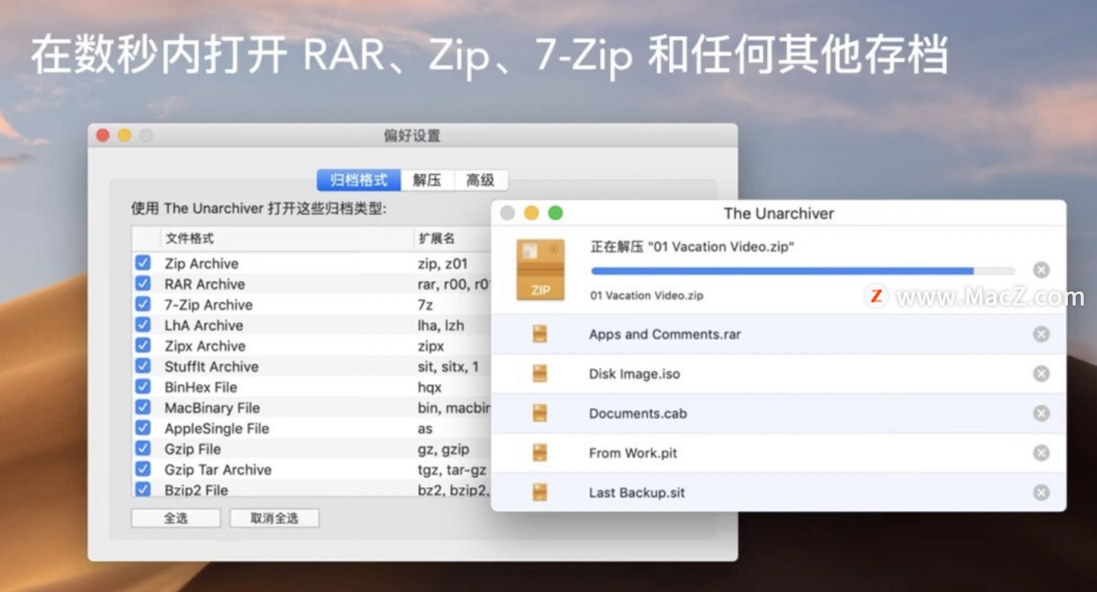Toggle the Gzip Tar Archive checkbox

[x=143, y=469]
